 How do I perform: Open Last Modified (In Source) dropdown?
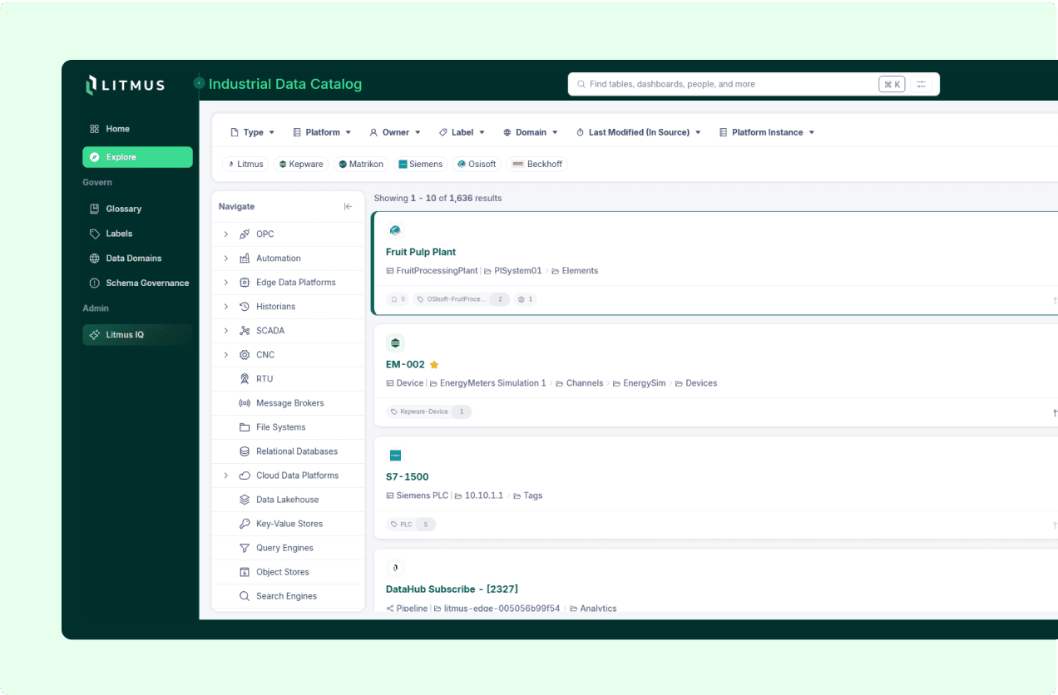coord(639,132)
